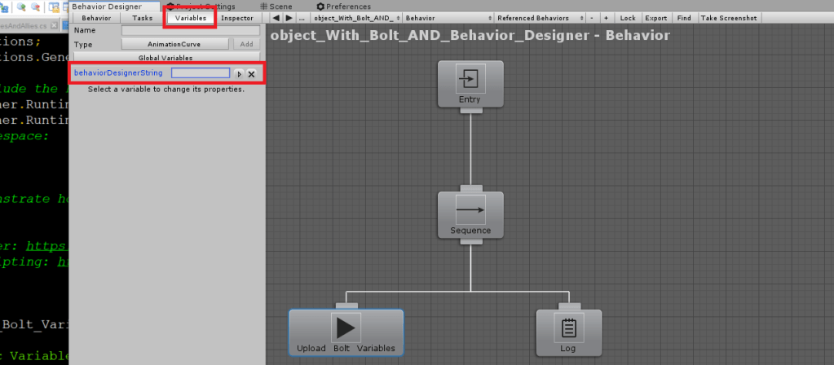Expand the Referenced Behaviors dropdown

point(541,18)
